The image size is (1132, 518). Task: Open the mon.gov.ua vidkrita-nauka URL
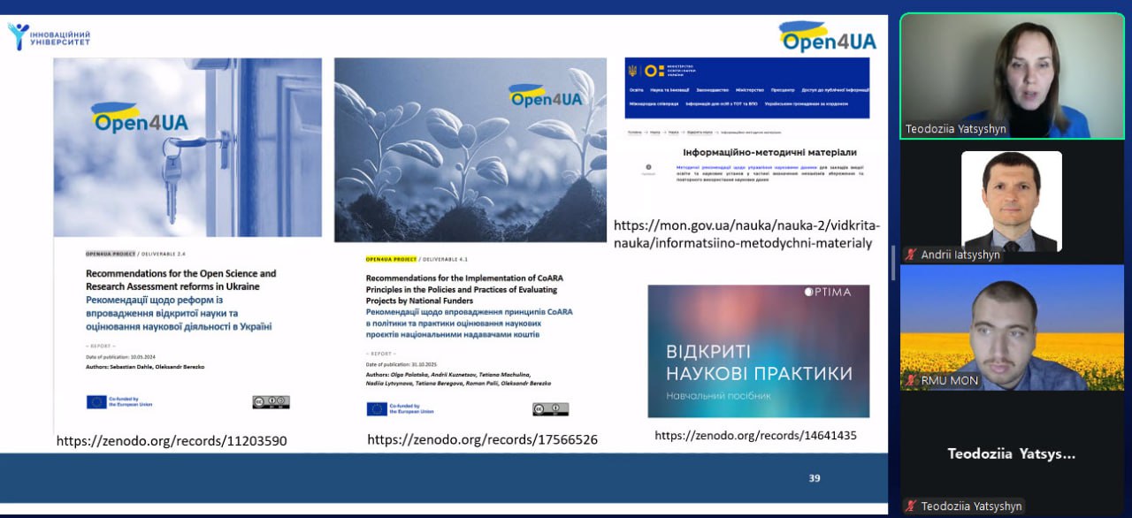[746, 234]
